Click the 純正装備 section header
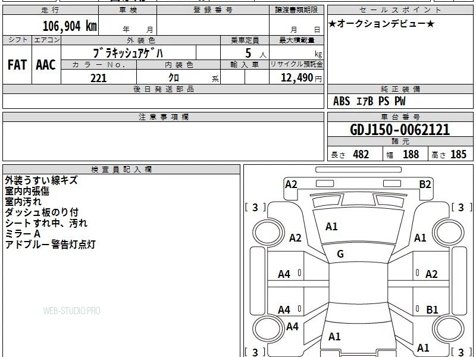476x357 pixels. point(400,89)
